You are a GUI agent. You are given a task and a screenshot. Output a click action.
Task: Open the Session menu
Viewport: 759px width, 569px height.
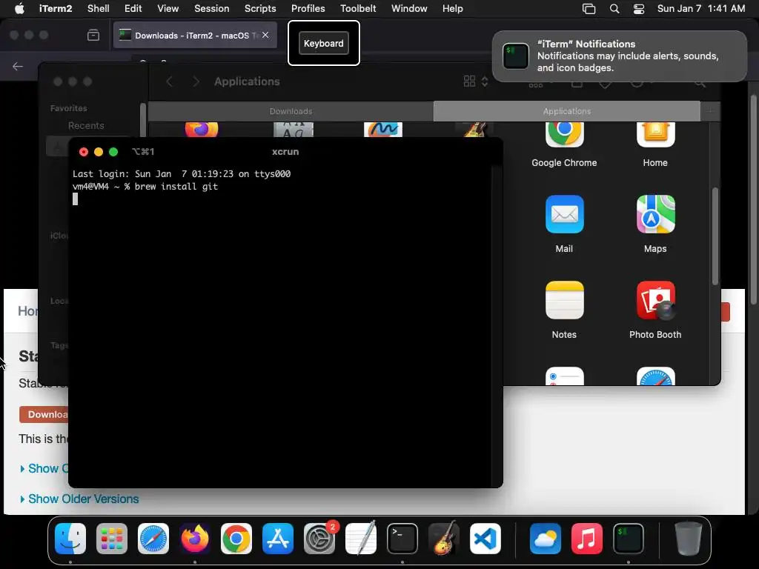(211, 9)
